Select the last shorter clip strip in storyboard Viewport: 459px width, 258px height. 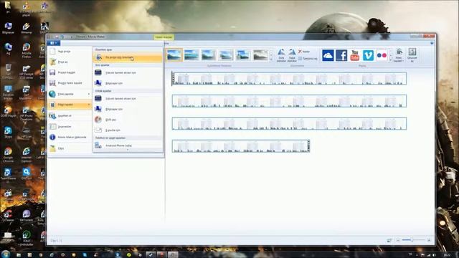[x=241, y=146]
